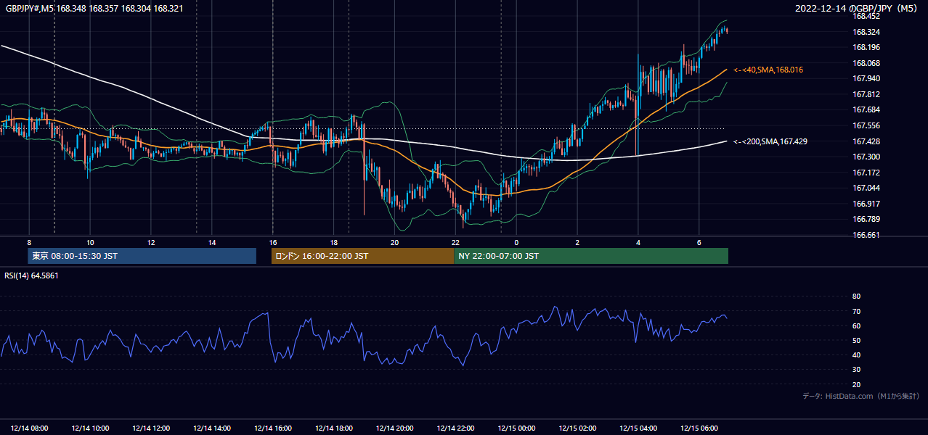Click the 12/14 16:00 time axis label
Screen dimensions: 928x435
[273, 428]
